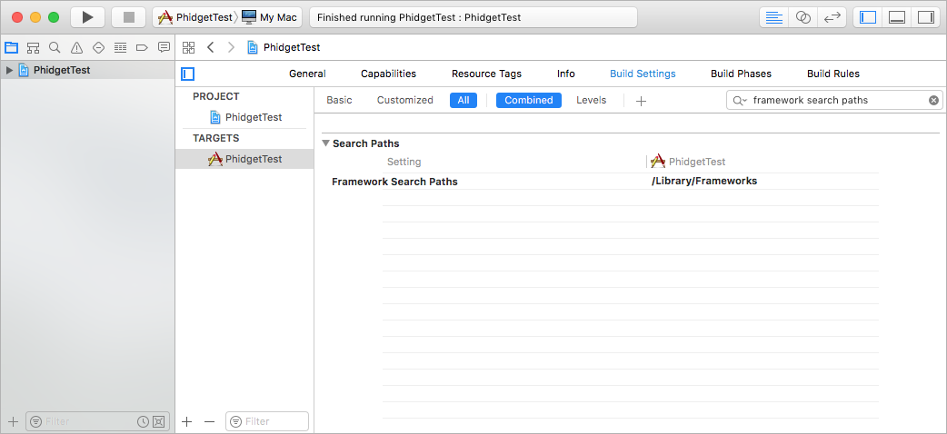Show the version editor

832,17
